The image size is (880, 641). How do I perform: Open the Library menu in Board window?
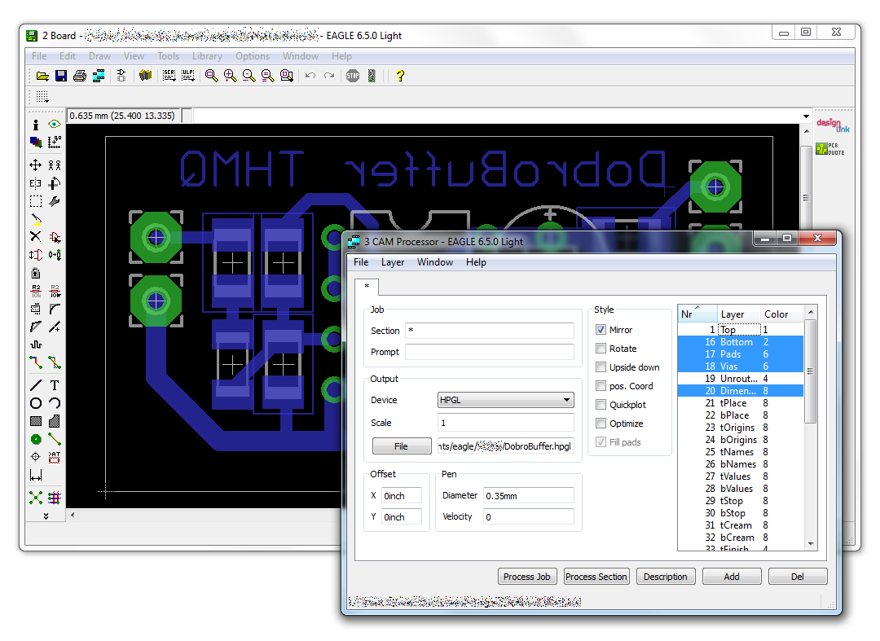207,56
